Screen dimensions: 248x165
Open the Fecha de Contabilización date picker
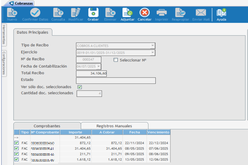pos(98,67)
